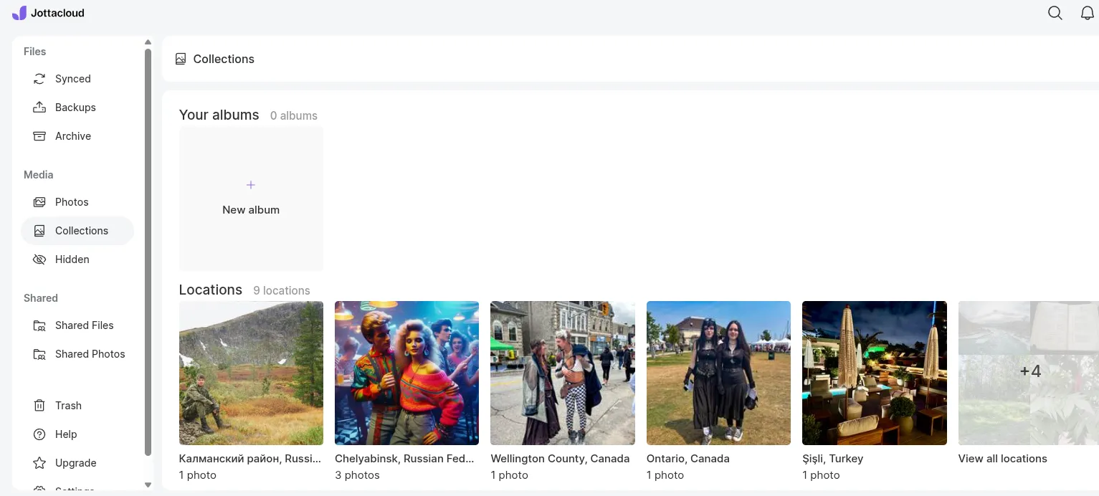
Task: Click the Trash bin icon
Action: point(39,406)
